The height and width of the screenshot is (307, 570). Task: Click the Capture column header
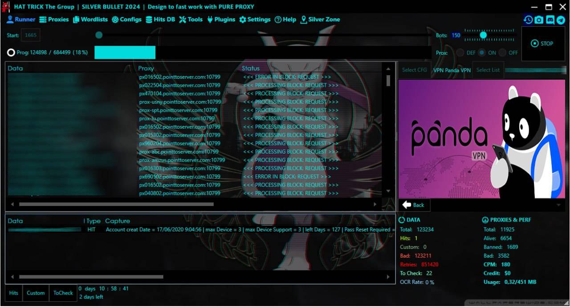[118, 221]
